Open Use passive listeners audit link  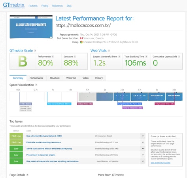point(53,161)
